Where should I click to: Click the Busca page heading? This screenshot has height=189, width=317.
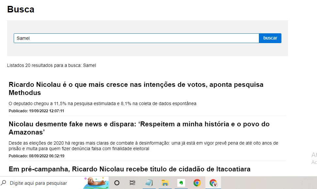21,9
